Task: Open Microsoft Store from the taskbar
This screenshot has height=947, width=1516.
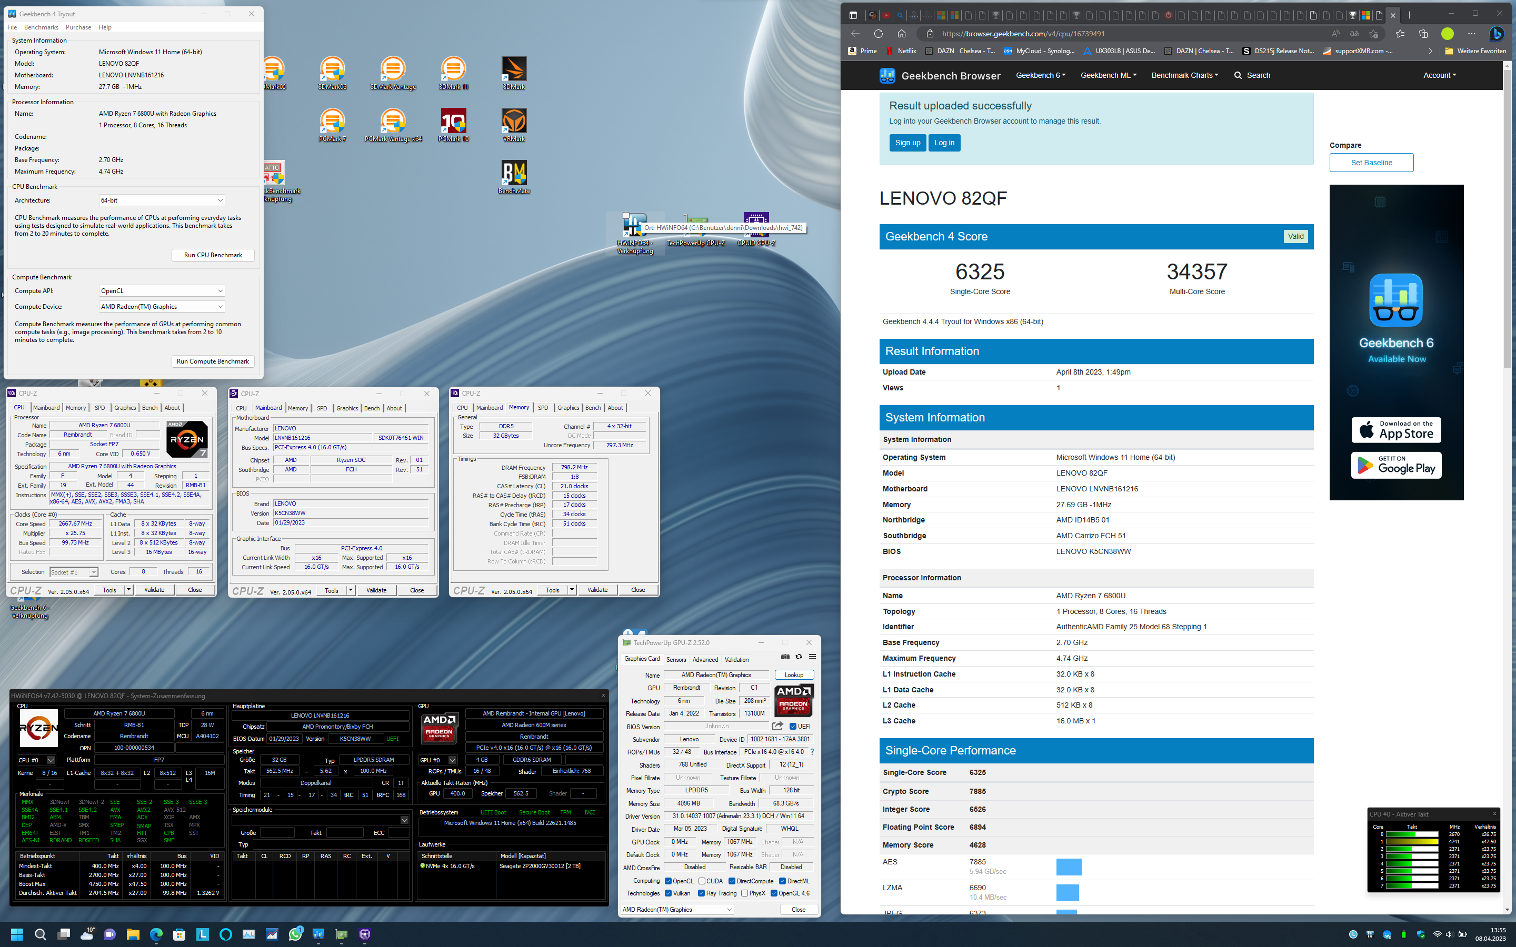Action: coord(179,934)
